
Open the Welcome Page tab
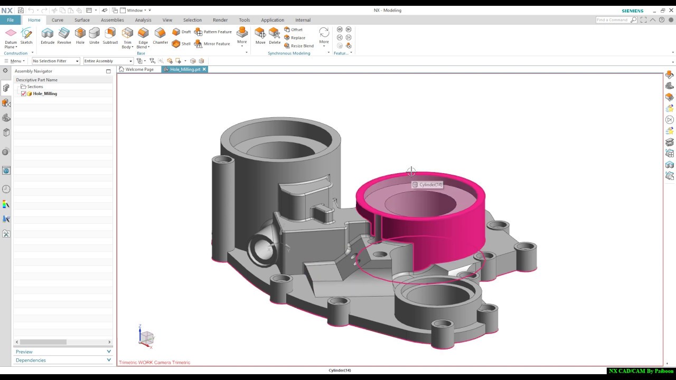click(x=136, y=69)
